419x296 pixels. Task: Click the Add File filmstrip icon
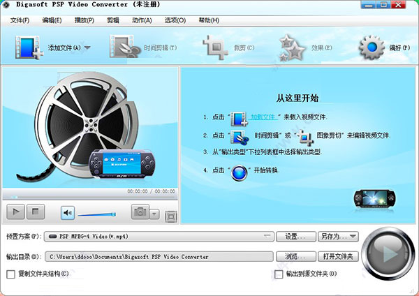click(29, 47)
